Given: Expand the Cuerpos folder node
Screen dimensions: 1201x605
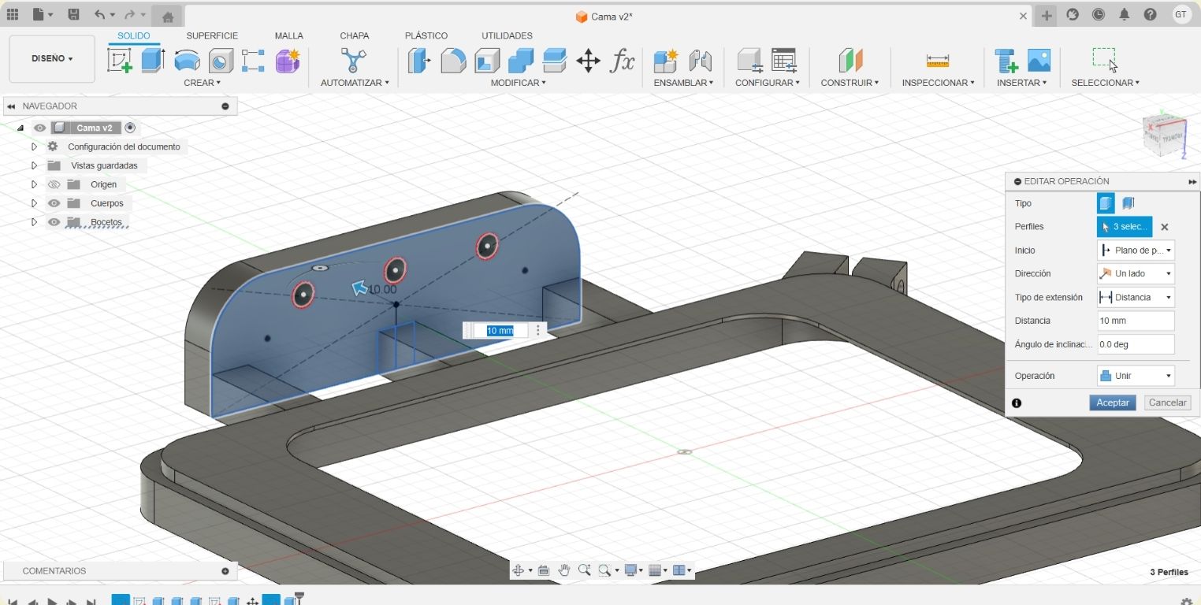Looking at the screenshot, I should pos(34,203).
